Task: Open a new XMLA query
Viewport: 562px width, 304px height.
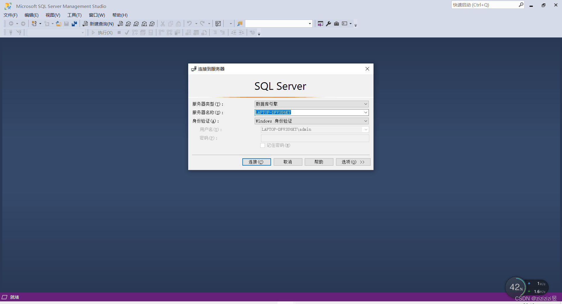Action: point(144,24)
